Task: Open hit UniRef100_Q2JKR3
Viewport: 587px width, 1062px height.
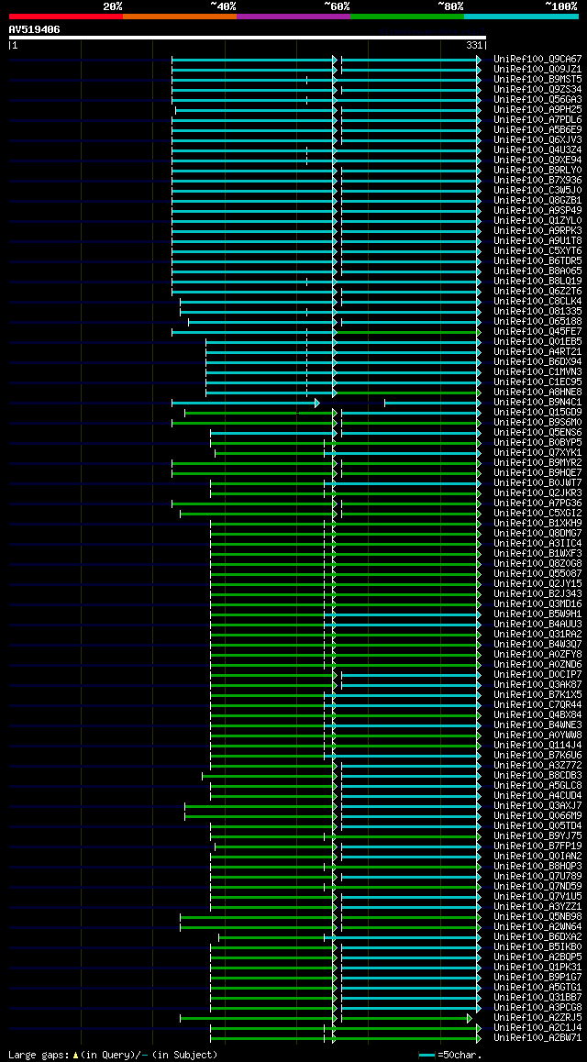Action: tap(537, 493)
